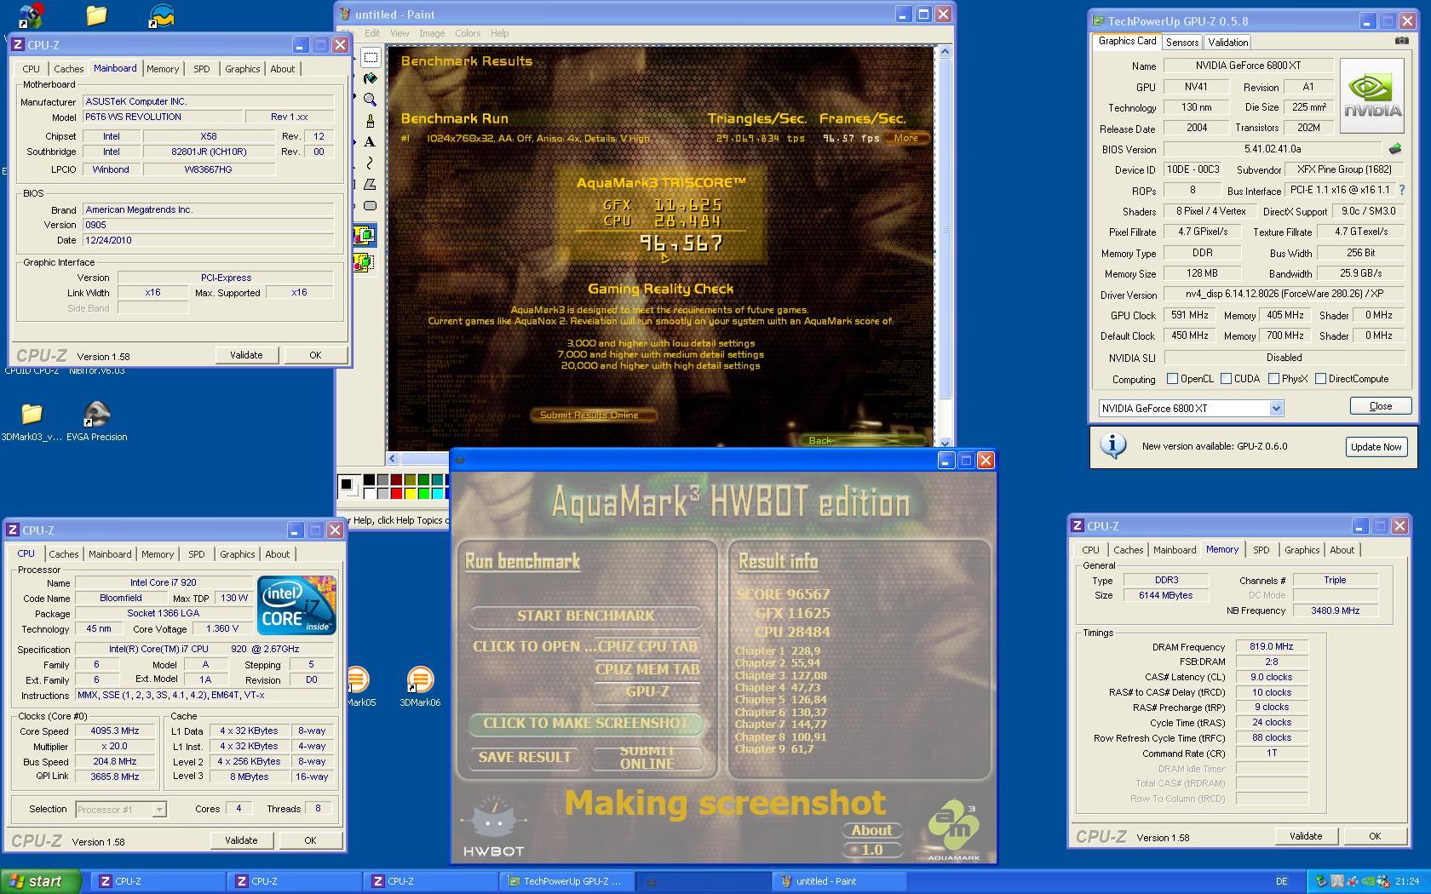Viewport: 1431px width, 894px height.
Task: Open the Windows start button
Action: (x=41, y=881)
